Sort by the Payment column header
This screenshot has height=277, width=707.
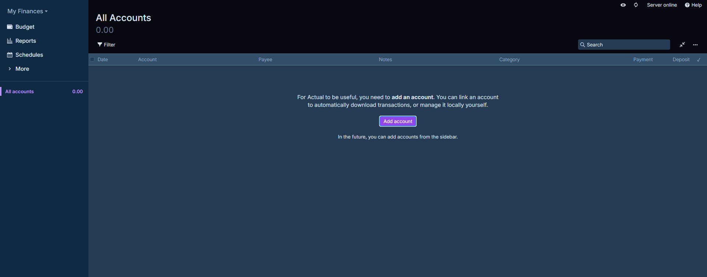tap(643, 59)
